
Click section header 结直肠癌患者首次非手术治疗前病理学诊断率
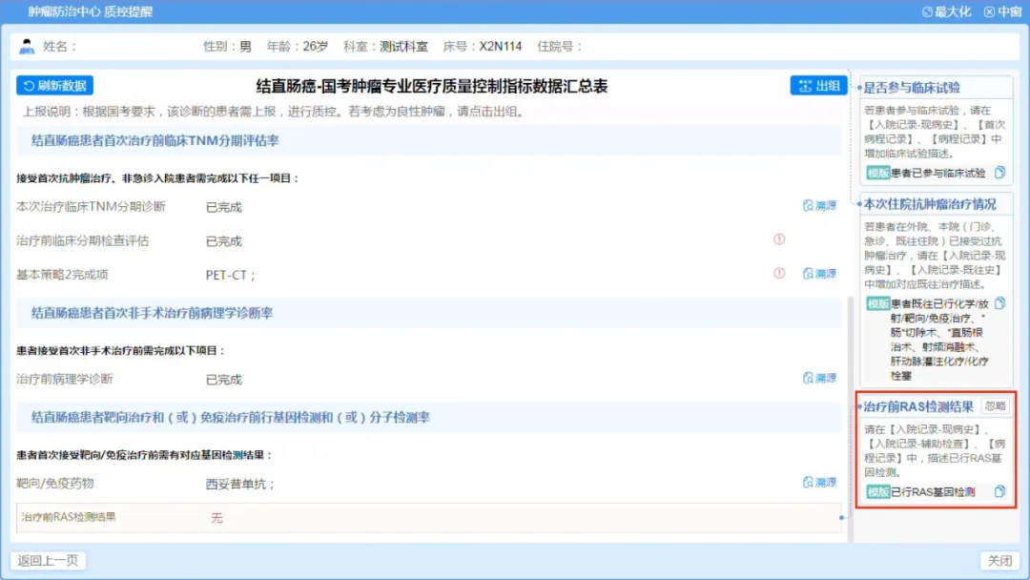(x=152, y=313)
